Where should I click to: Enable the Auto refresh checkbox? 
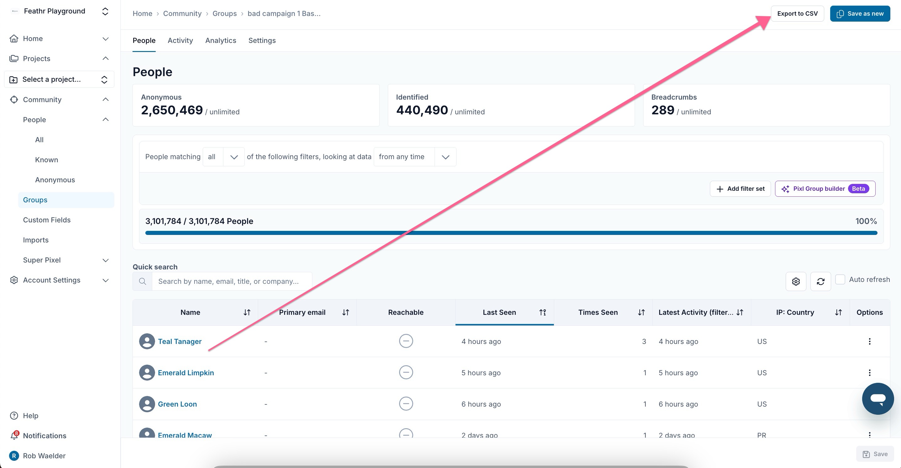click(840, 279)
